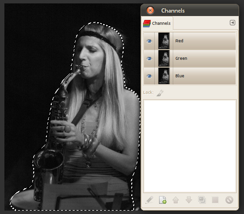Click the channel to selection icon

215,200
